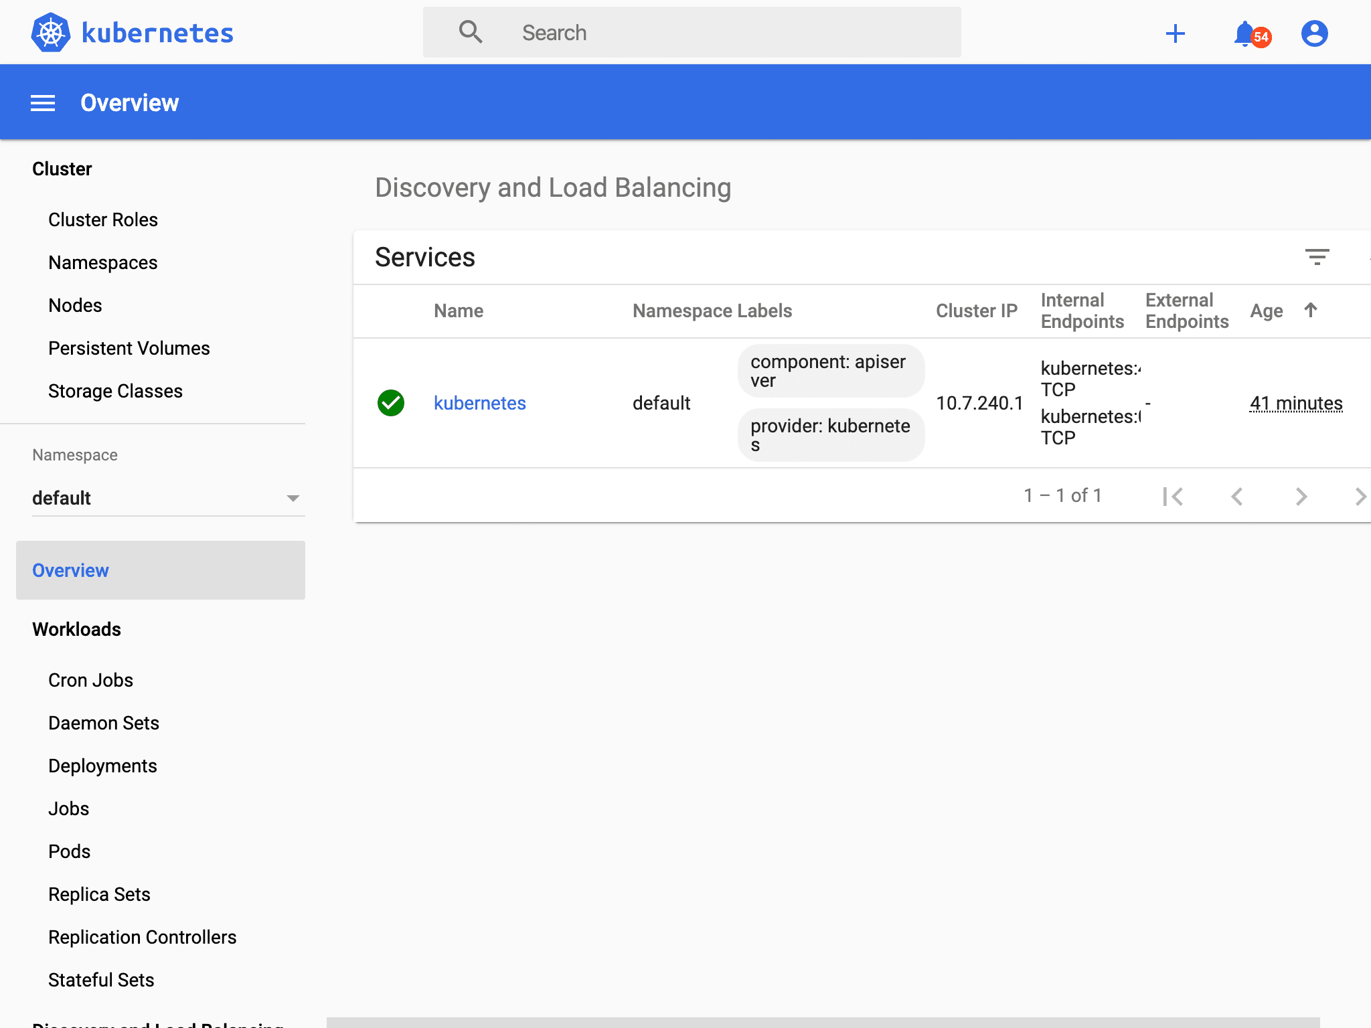This screenshot has height=1028, width=1371.
Task: Open Persistent Volumes in sidebar
Action: point(129,348)
